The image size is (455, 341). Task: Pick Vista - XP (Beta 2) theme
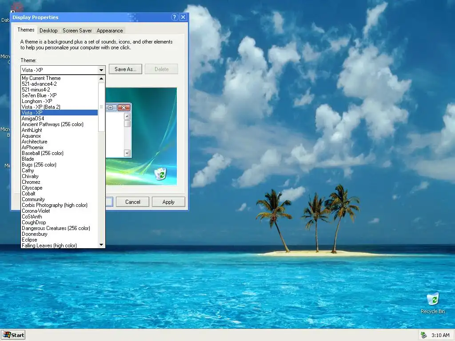[60, 107]
